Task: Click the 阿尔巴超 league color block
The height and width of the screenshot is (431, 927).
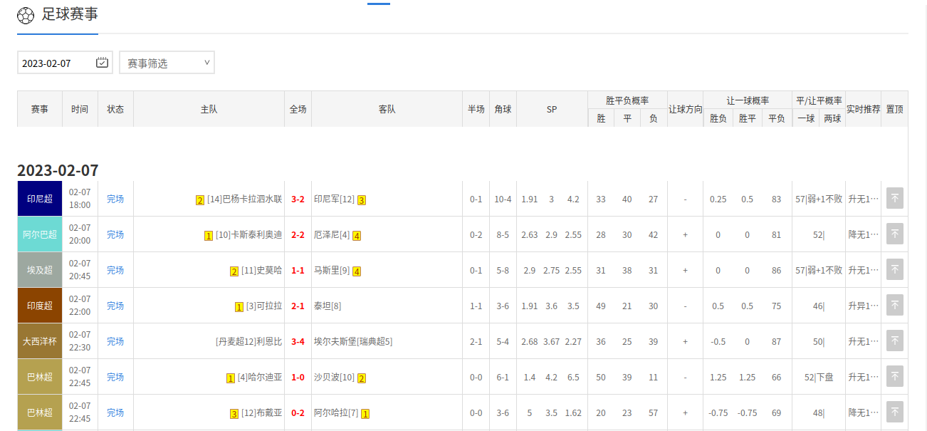Action: pyautogui.click(x=40, y=234)
